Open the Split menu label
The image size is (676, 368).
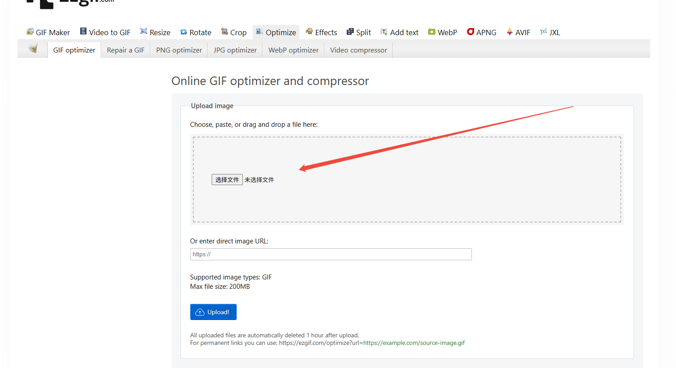(364, 32)
